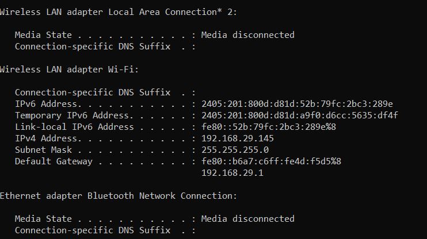Click the Subnet Mask value 255.255.255.0
This screenshot has height=239, width=427.
(235, 150)
